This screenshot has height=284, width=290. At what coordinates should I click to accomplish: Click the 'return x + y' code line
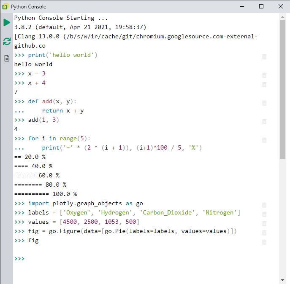point(63,111)
